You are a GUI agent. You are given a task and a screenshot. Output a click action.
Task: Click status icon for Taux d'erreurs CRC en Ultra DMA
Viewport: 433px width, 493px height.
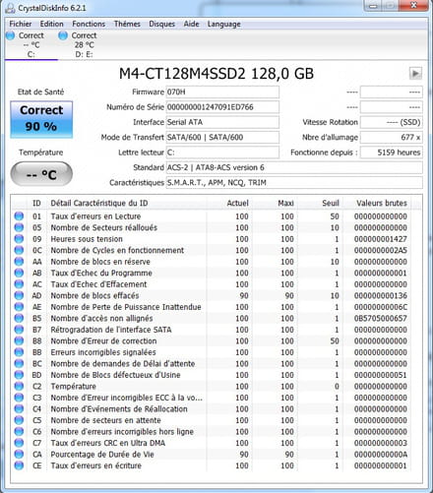click(x=19, y=443)
